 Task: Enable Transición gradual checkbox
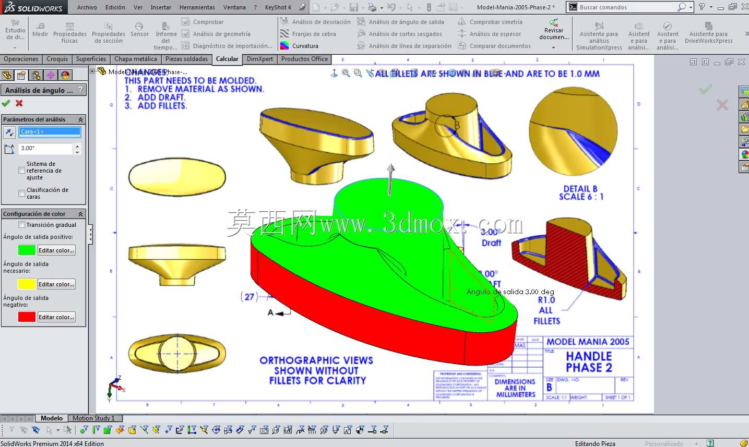(x=21, y=225)
